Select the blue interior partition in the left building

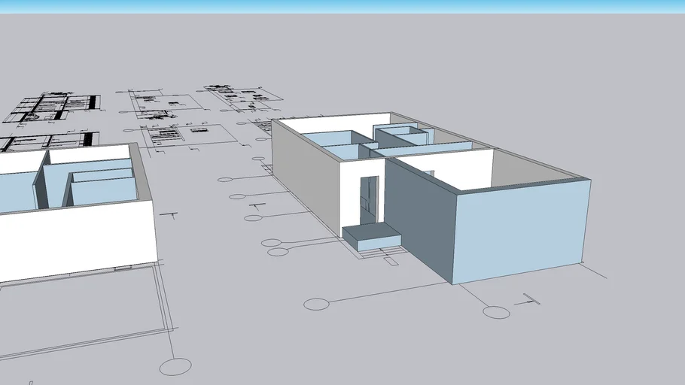(103, 191)
